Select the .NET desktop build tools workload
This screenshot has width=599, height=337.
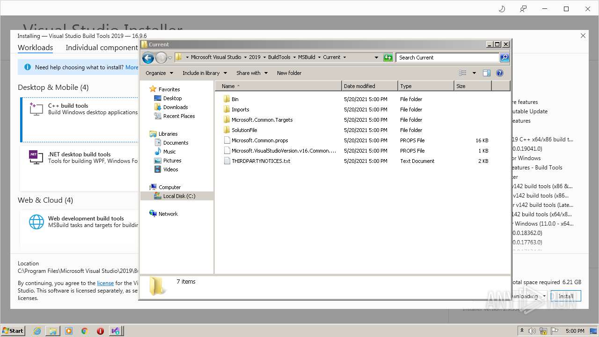tap(80, 168)
